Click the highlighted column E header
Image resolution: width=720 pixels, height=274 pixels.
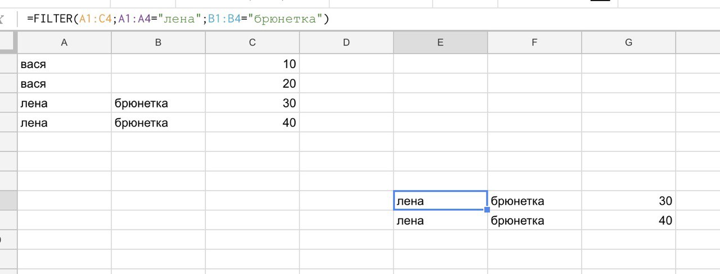440,43
